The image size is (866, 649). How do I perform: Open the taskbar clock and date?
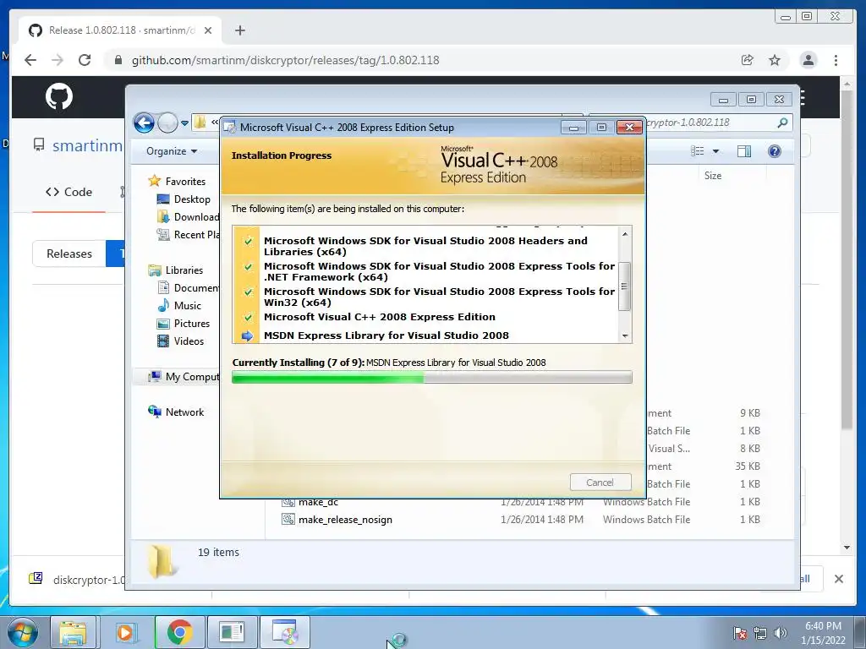coord(823,633)
